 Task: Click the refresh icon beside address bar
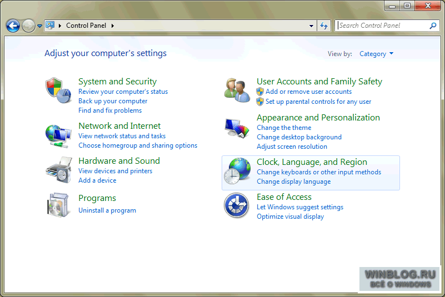[x=324, y=26]
